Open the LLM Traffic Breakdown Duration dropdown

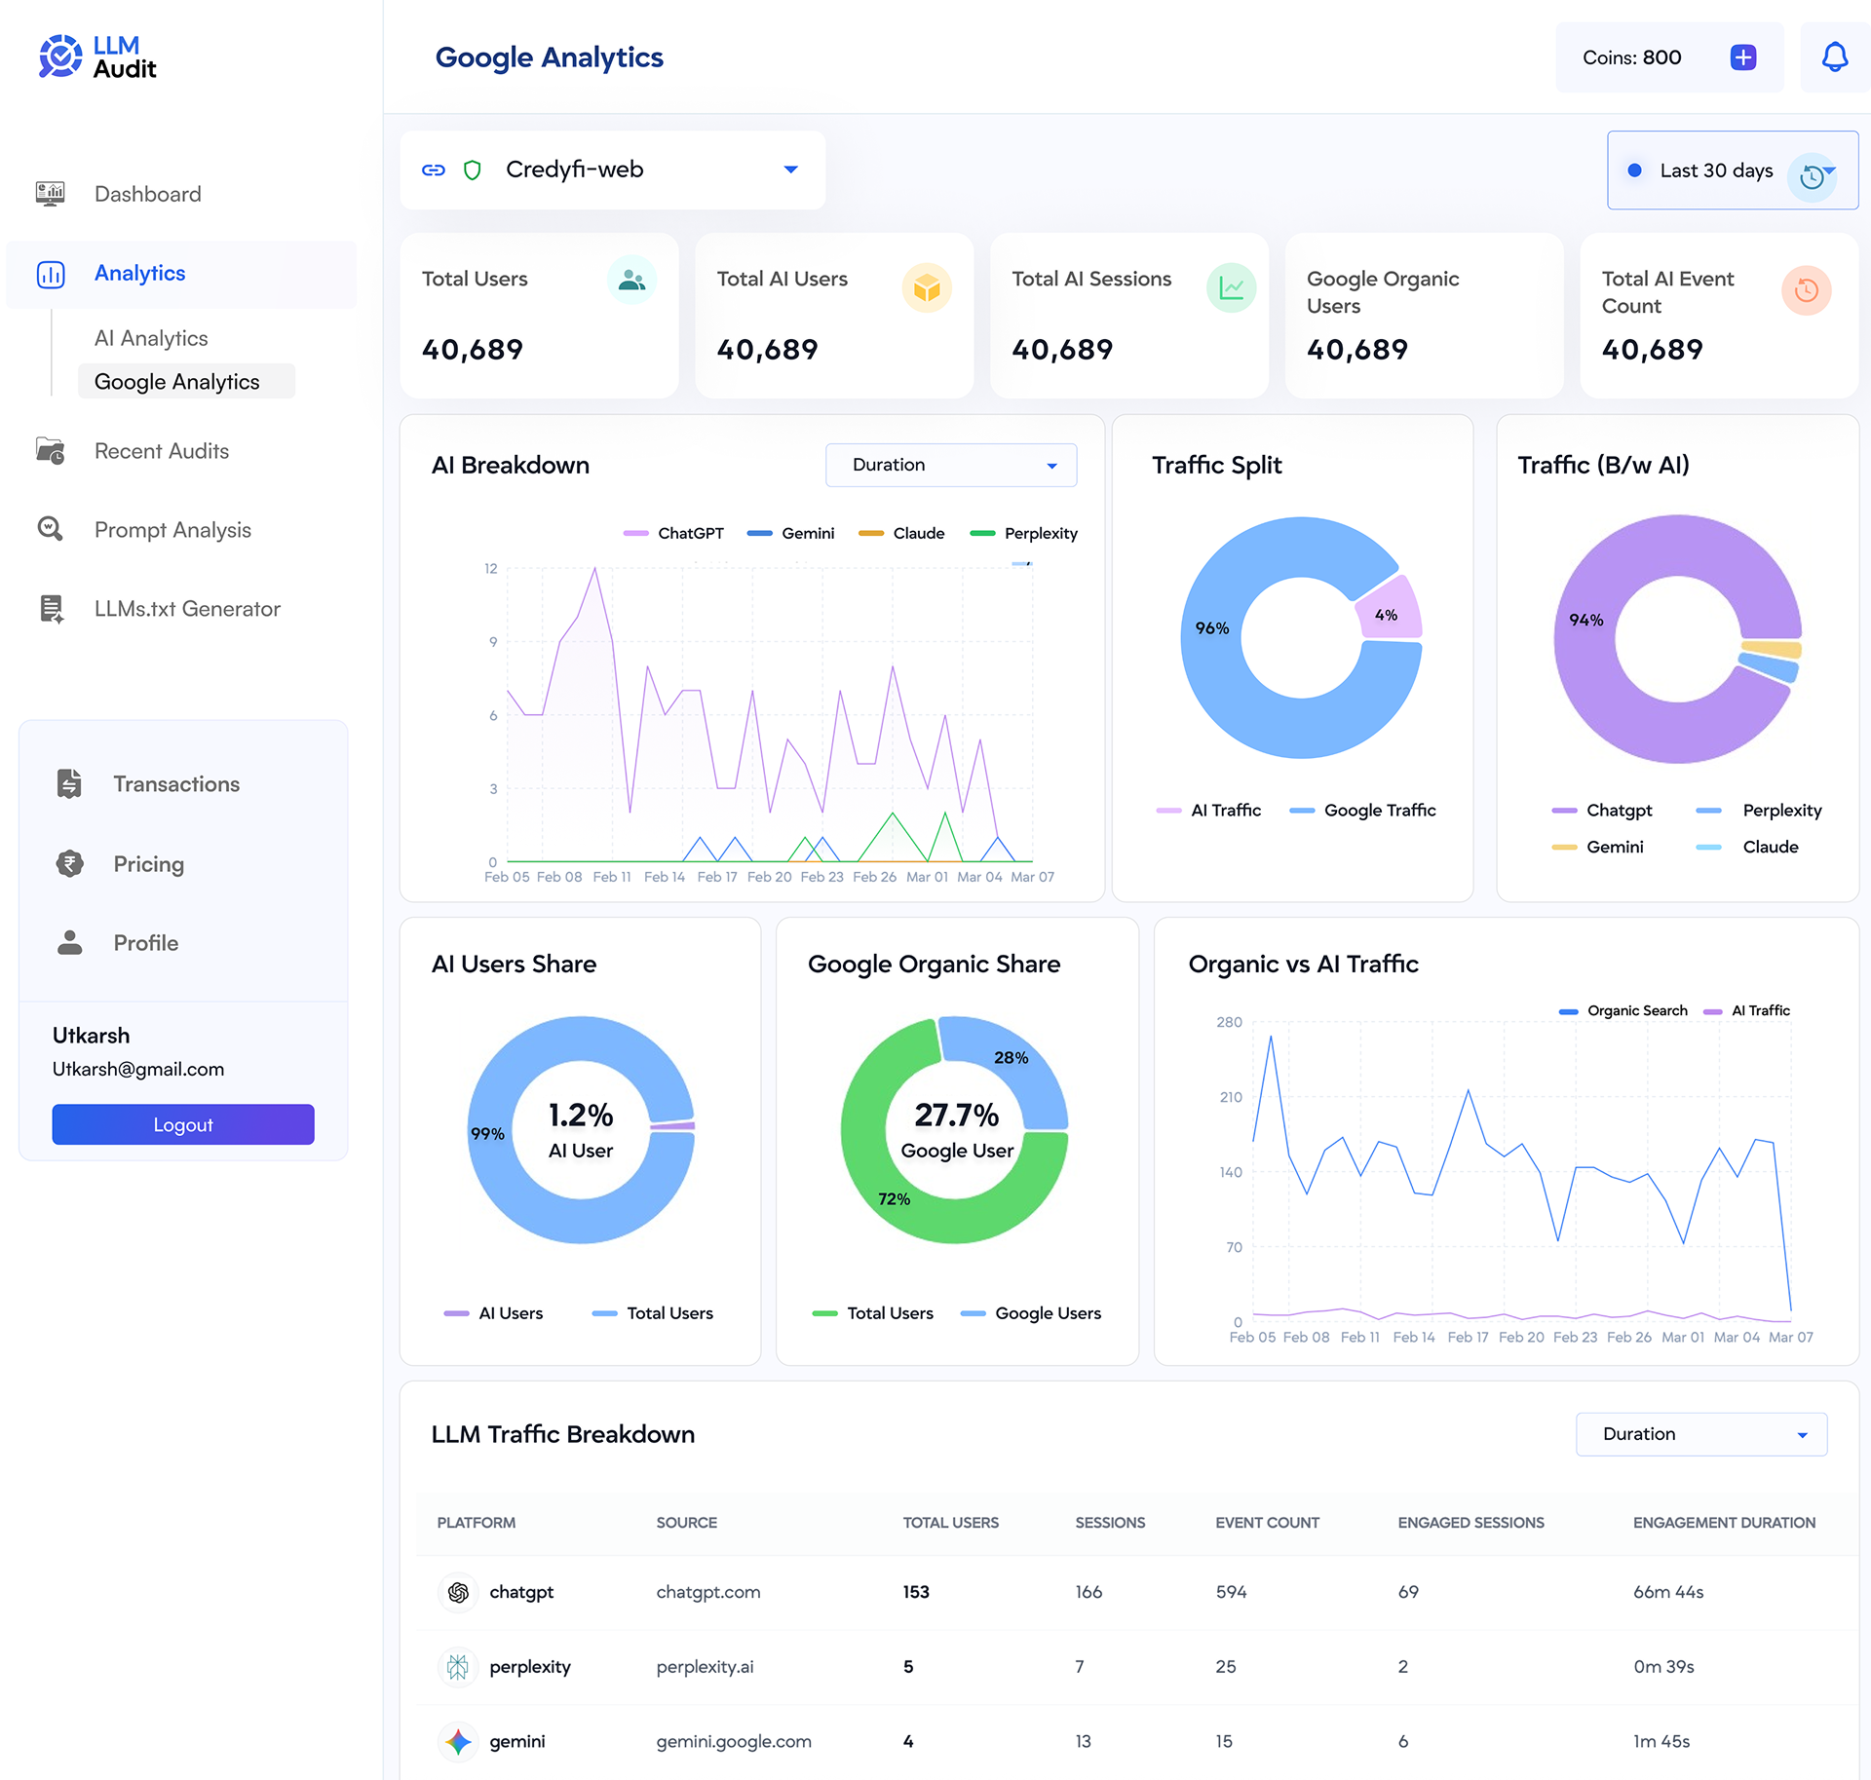(1701, 1434)
